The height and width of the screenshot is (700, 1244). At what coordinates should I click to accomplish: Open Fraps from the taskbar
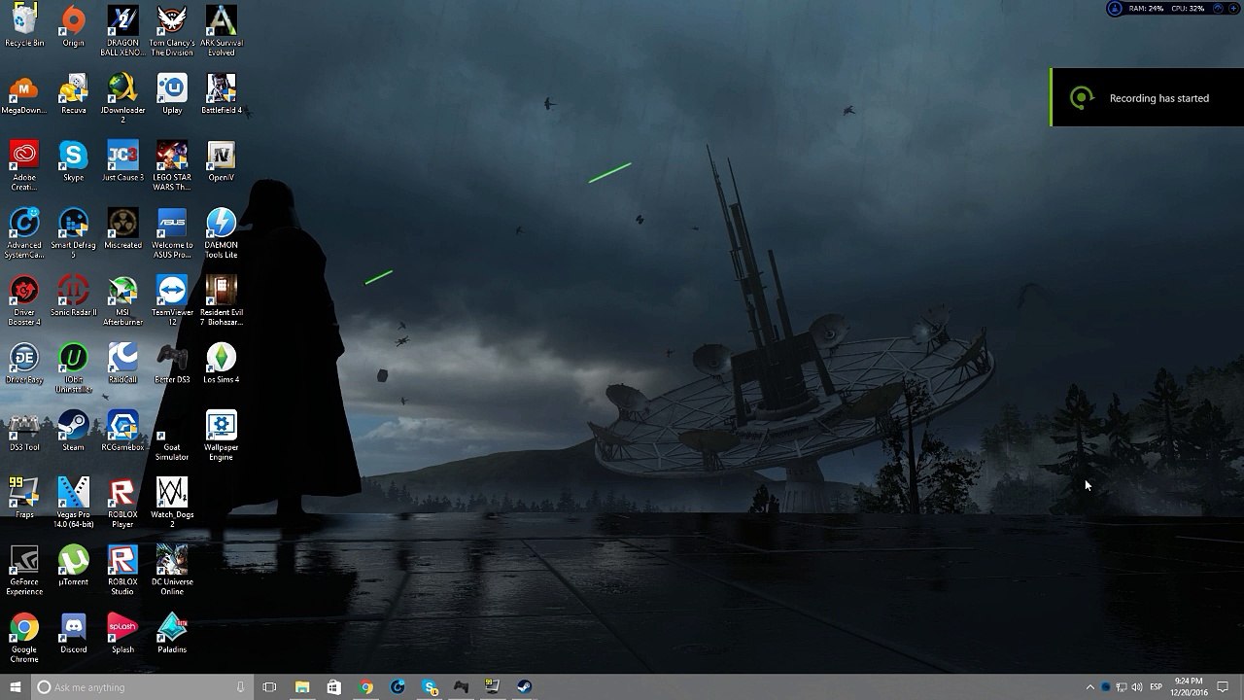(493, 687)
